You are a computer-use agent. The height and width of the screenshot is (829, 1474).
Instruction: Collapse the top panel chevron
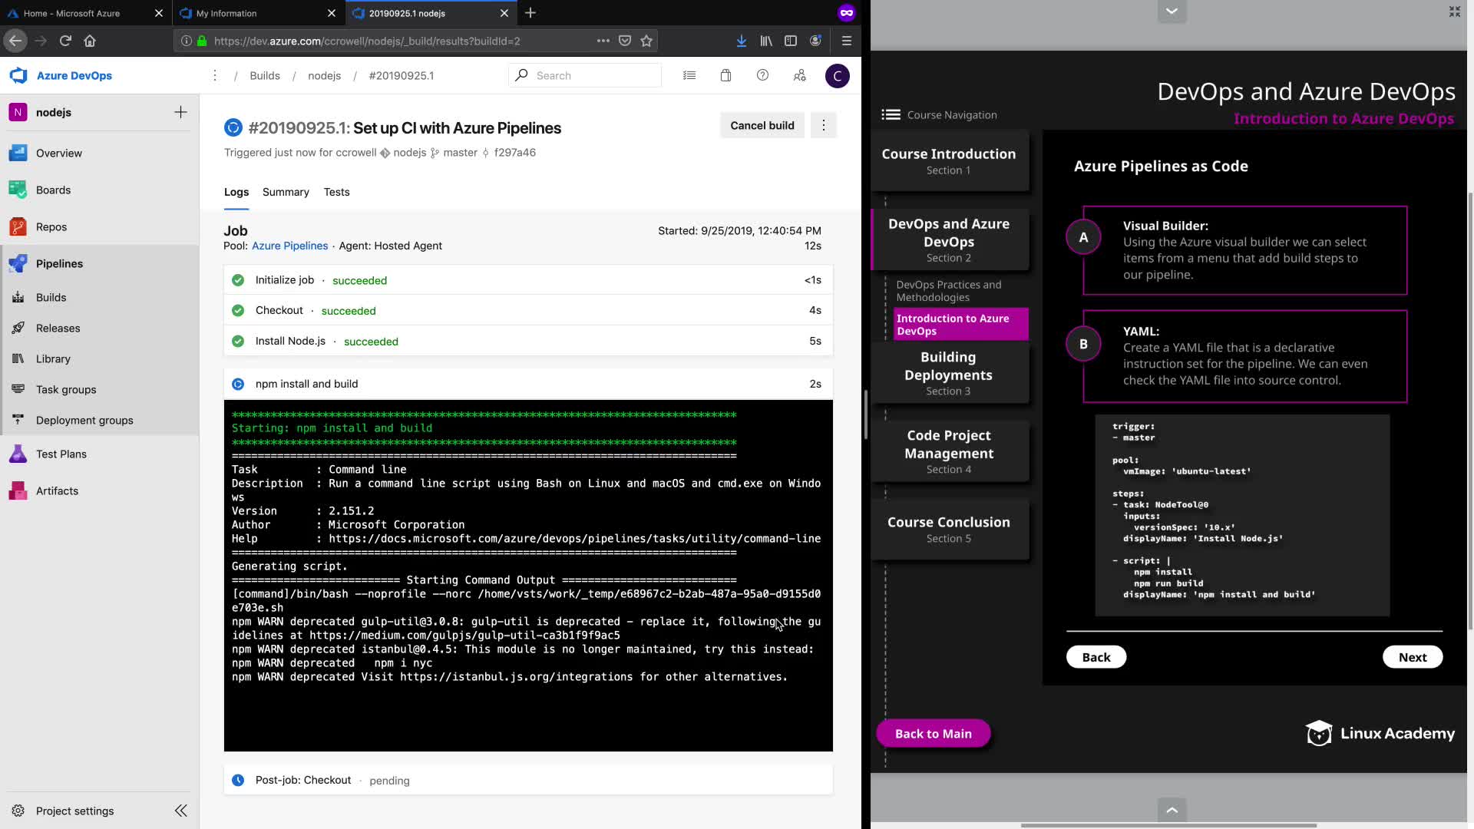tap(1172, 11)
